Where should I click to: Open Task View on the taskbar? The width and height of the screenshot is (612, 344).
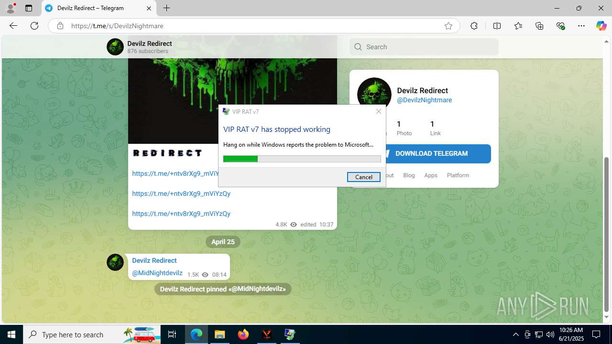[172, 334]
